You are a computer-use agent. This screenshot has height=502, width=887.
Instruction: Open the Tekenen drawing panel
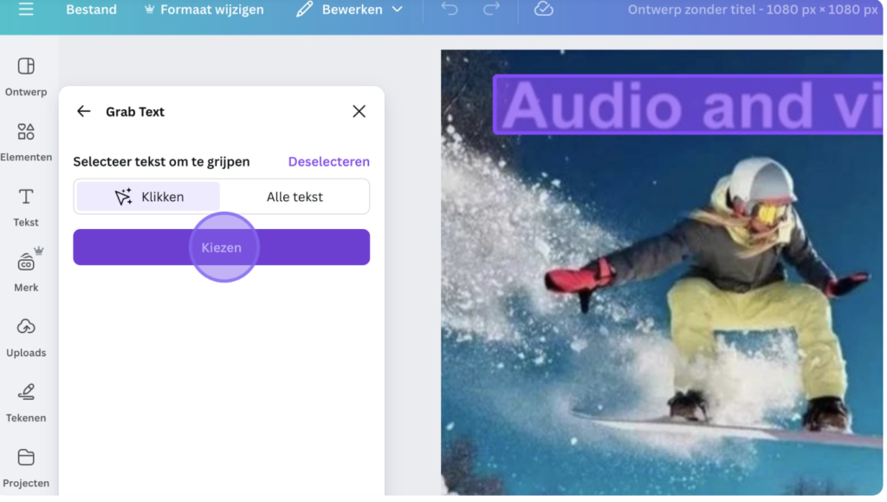tap(26, 403)
